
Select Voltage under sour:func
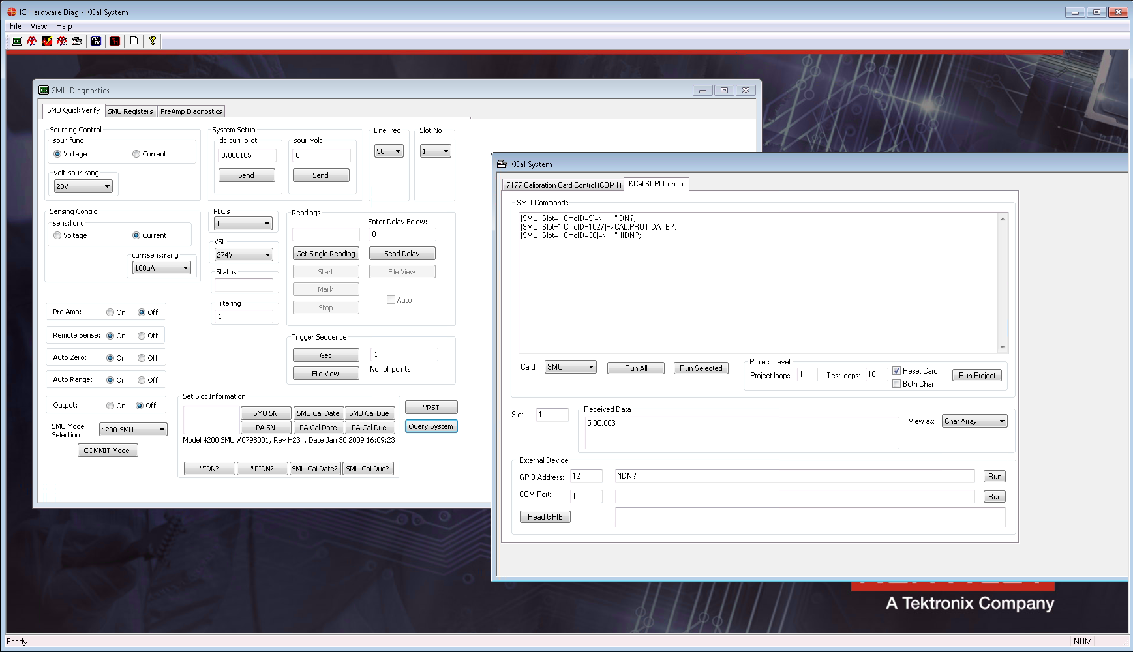click(x=57, y=154)
